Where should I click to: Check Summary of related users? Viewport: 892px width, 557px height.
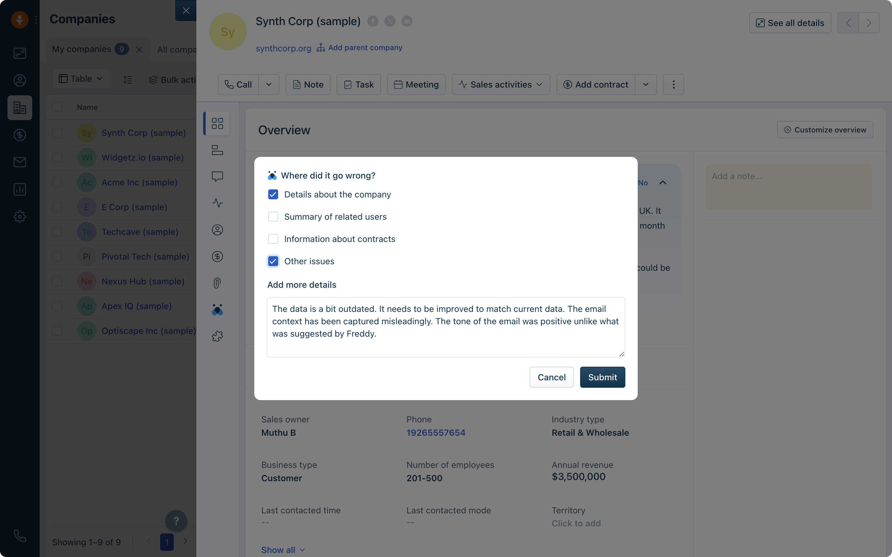coord(273,217)
